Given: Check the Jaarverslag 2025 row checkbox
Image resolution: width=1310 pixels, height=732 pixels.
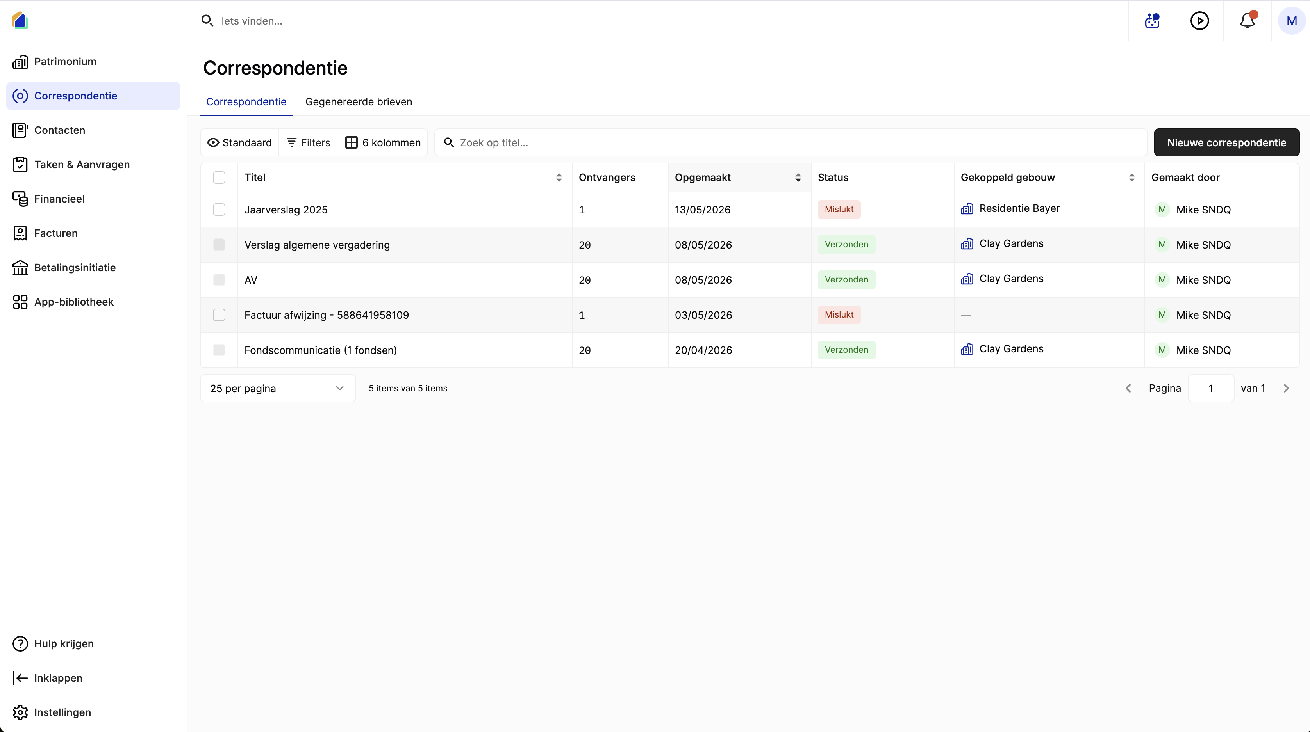Looking at the screenshot, I should point(219,210).
